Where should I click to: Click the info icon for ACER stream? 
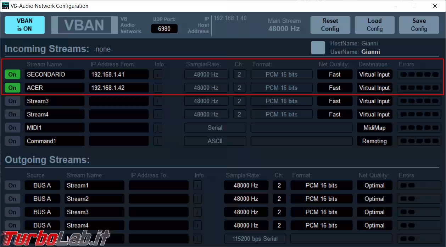[157, 88]
